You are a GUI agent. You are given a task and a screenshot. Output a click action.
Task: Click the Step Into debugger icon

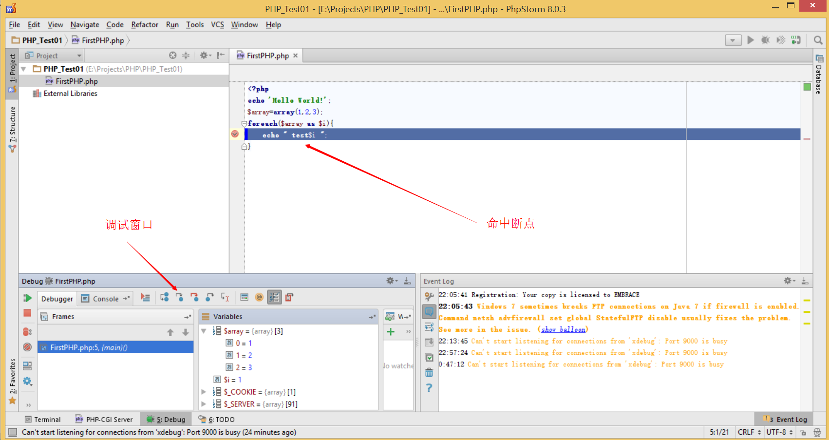pos(179,297)
